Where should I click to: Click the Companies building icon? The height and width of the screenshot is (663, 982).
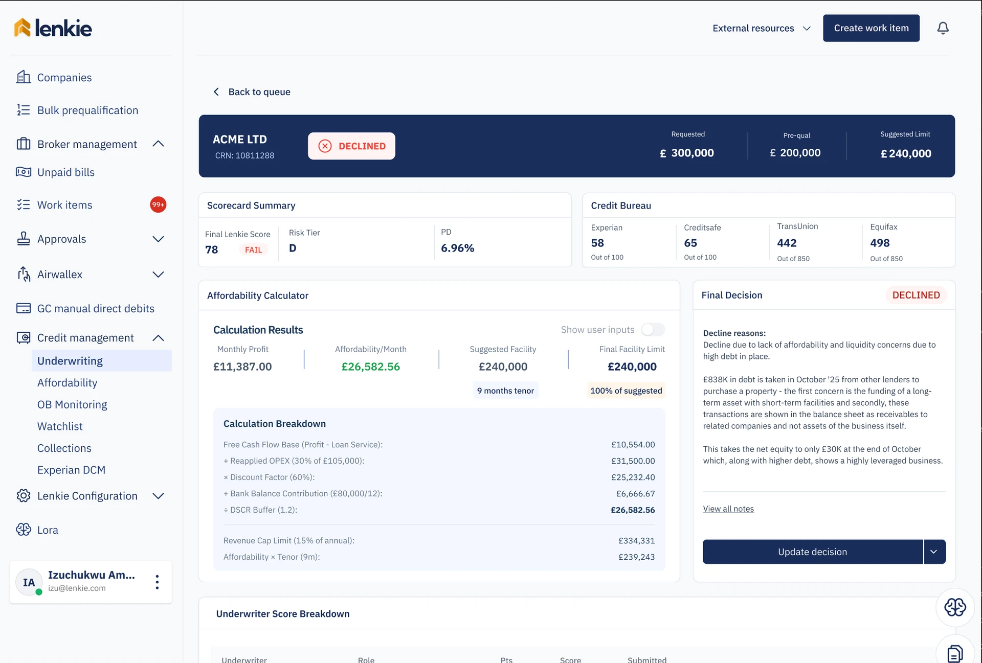(x=24, y=77)
